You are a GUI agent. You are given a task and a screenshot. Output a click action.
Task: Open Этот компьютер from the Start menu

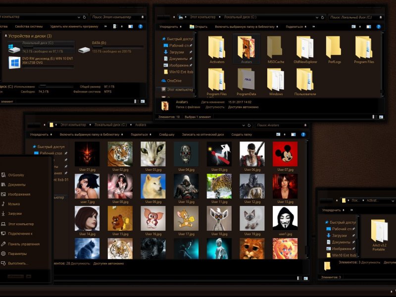18,224
